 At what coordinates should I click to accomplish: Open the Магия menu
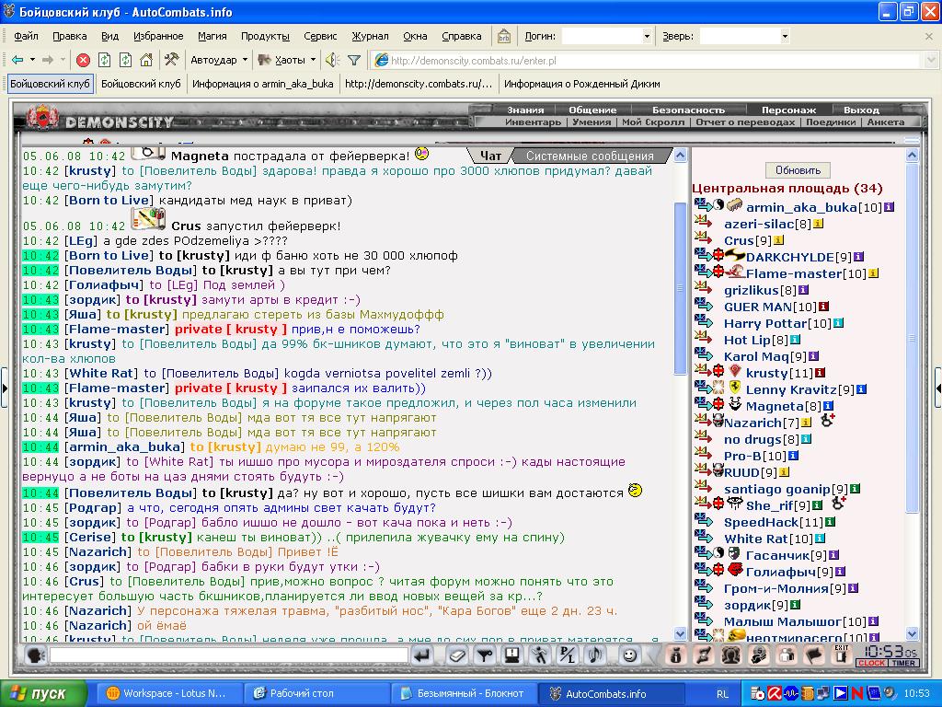pos(213,36)
